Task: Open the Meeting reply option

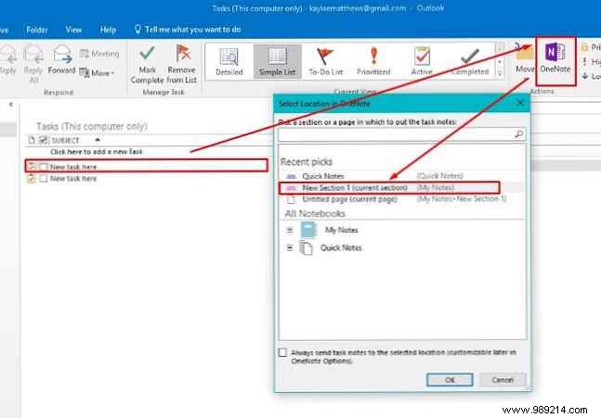Action: tap(99, 54)
